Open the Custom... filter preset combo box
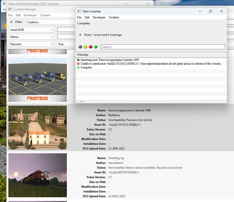This screenshot has height=202, width=234. pos(51,22)
